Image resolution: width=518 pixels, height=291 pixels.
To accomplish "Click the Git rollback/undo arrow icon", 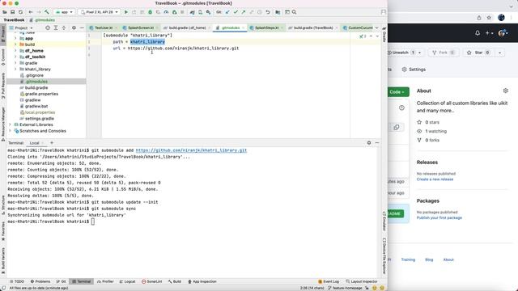I will [268, 12].
